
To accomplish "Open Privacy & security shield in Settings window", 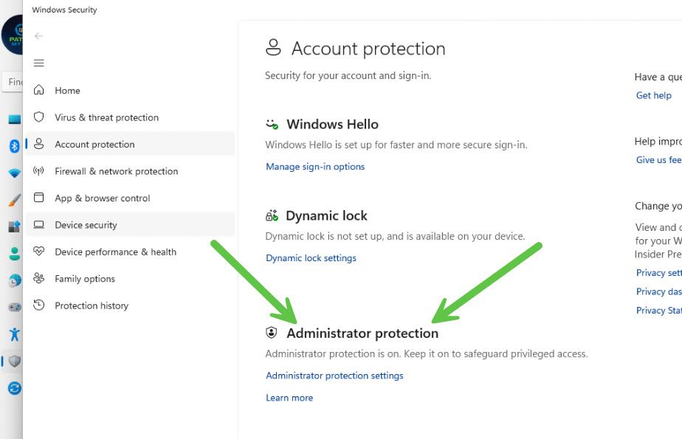I will [x=14, y=362].
